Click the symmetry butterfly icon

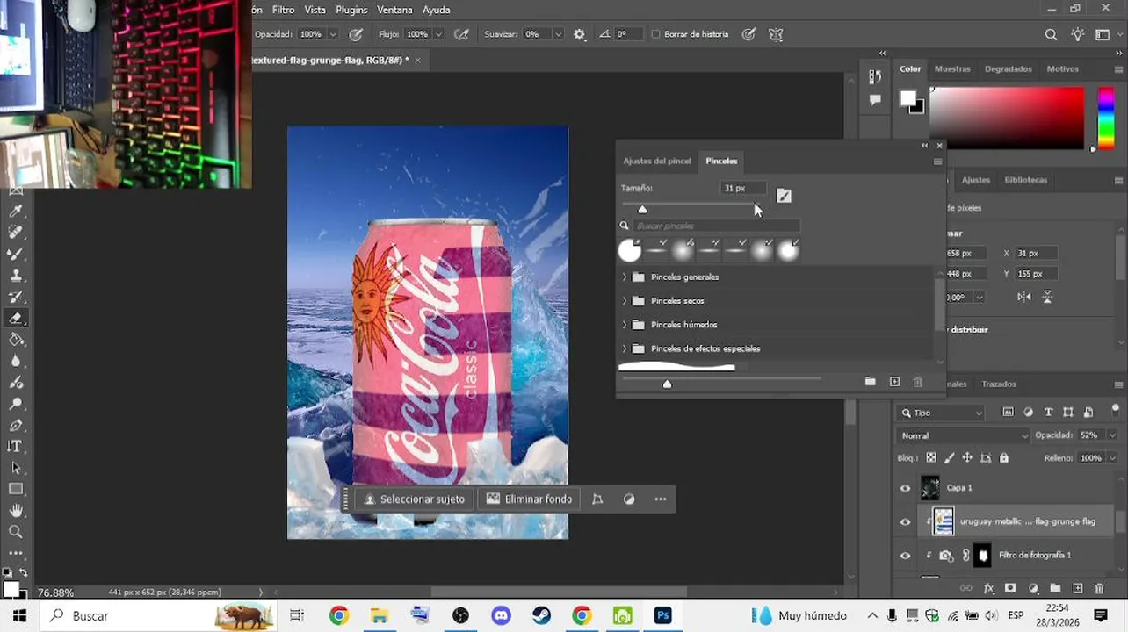pyautogui.click(x=776, y=34)
